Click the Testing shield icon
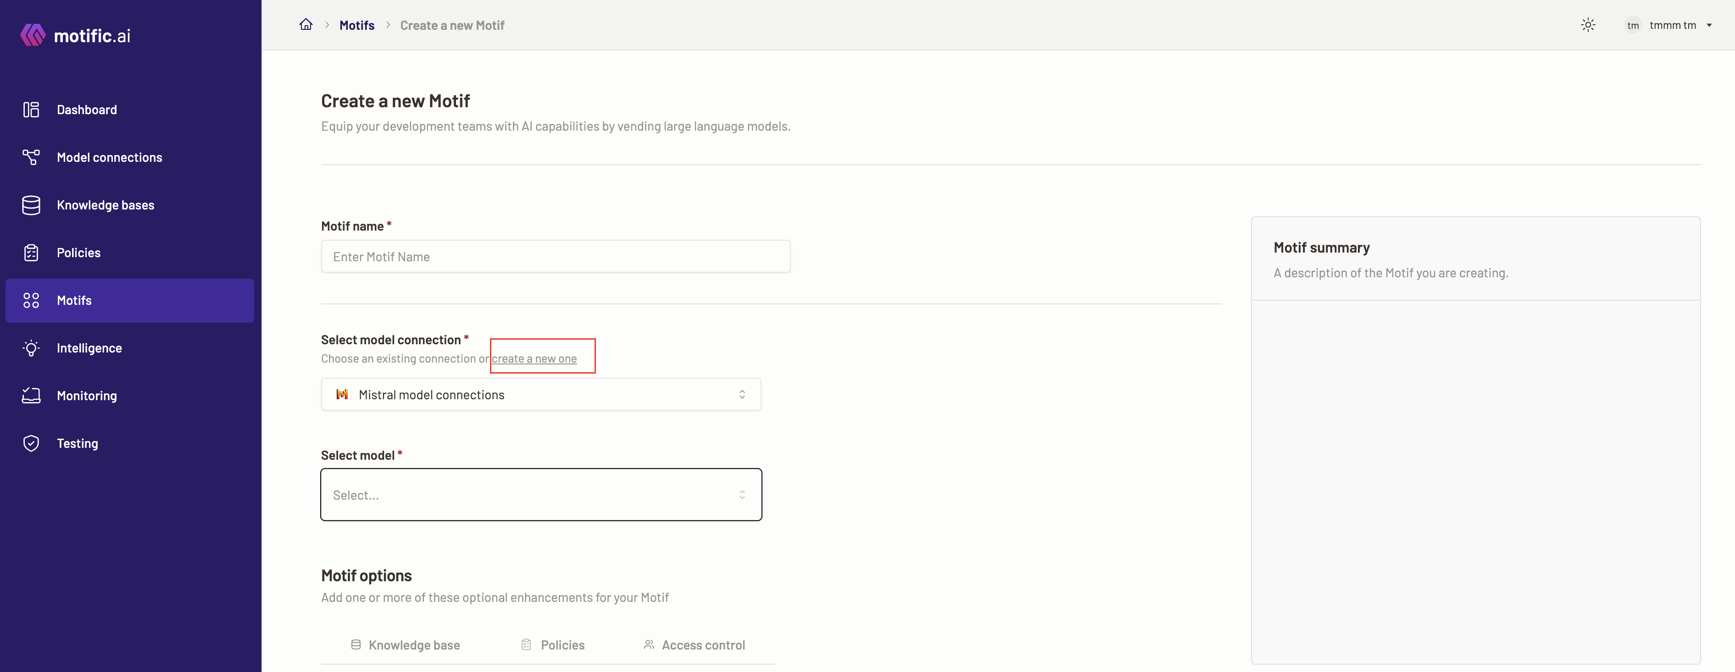 (x=31, y=443)
